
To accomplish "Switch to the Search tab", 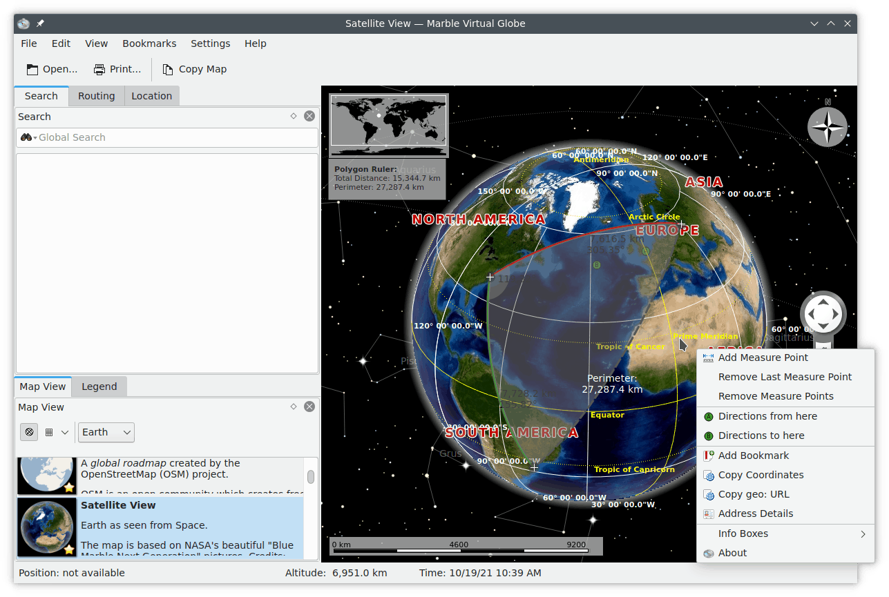I will (41, 96).
